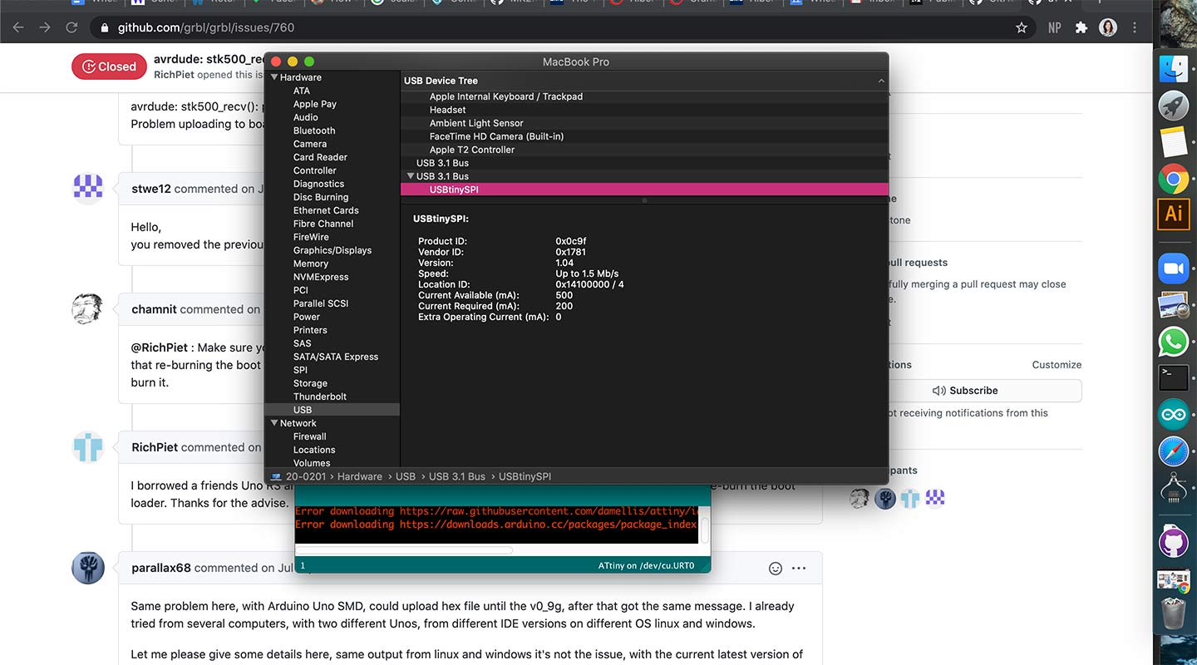
Task: Go forward in Chrome
Action: point(45,27)
